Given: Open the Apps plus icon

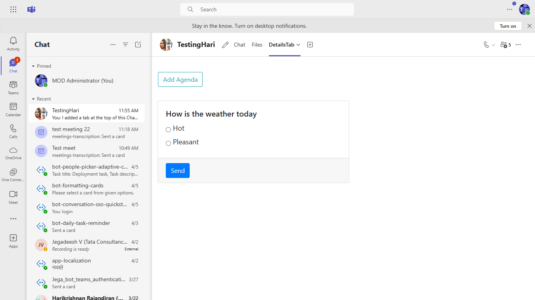Looking at the screenshot, I should coord(13,241).
